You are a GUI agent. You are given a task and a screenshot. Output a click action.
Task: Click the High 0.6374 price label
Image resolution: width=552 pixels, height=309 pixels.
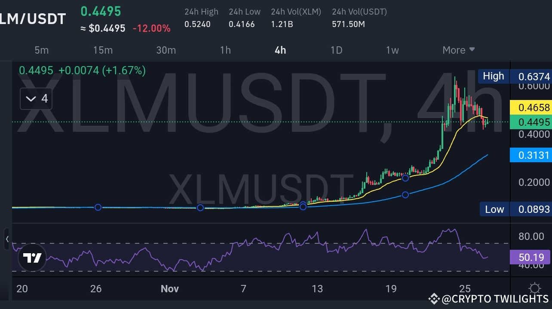tap(534, 76)
